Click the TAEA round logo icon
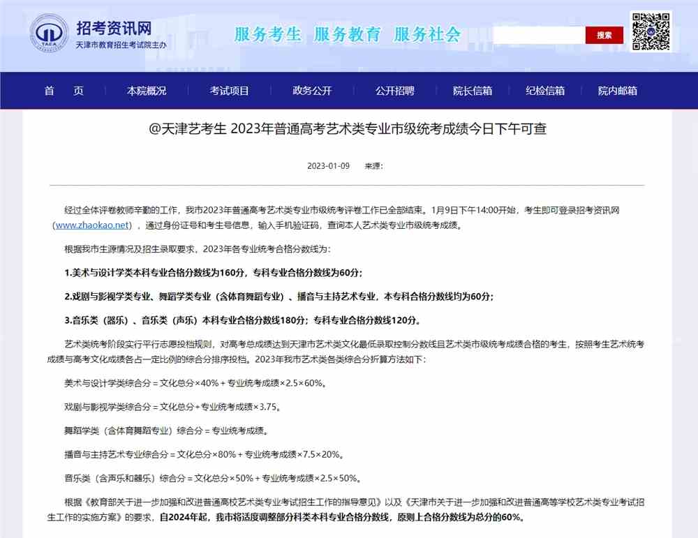The image size is (698, 538). point(49,33)
